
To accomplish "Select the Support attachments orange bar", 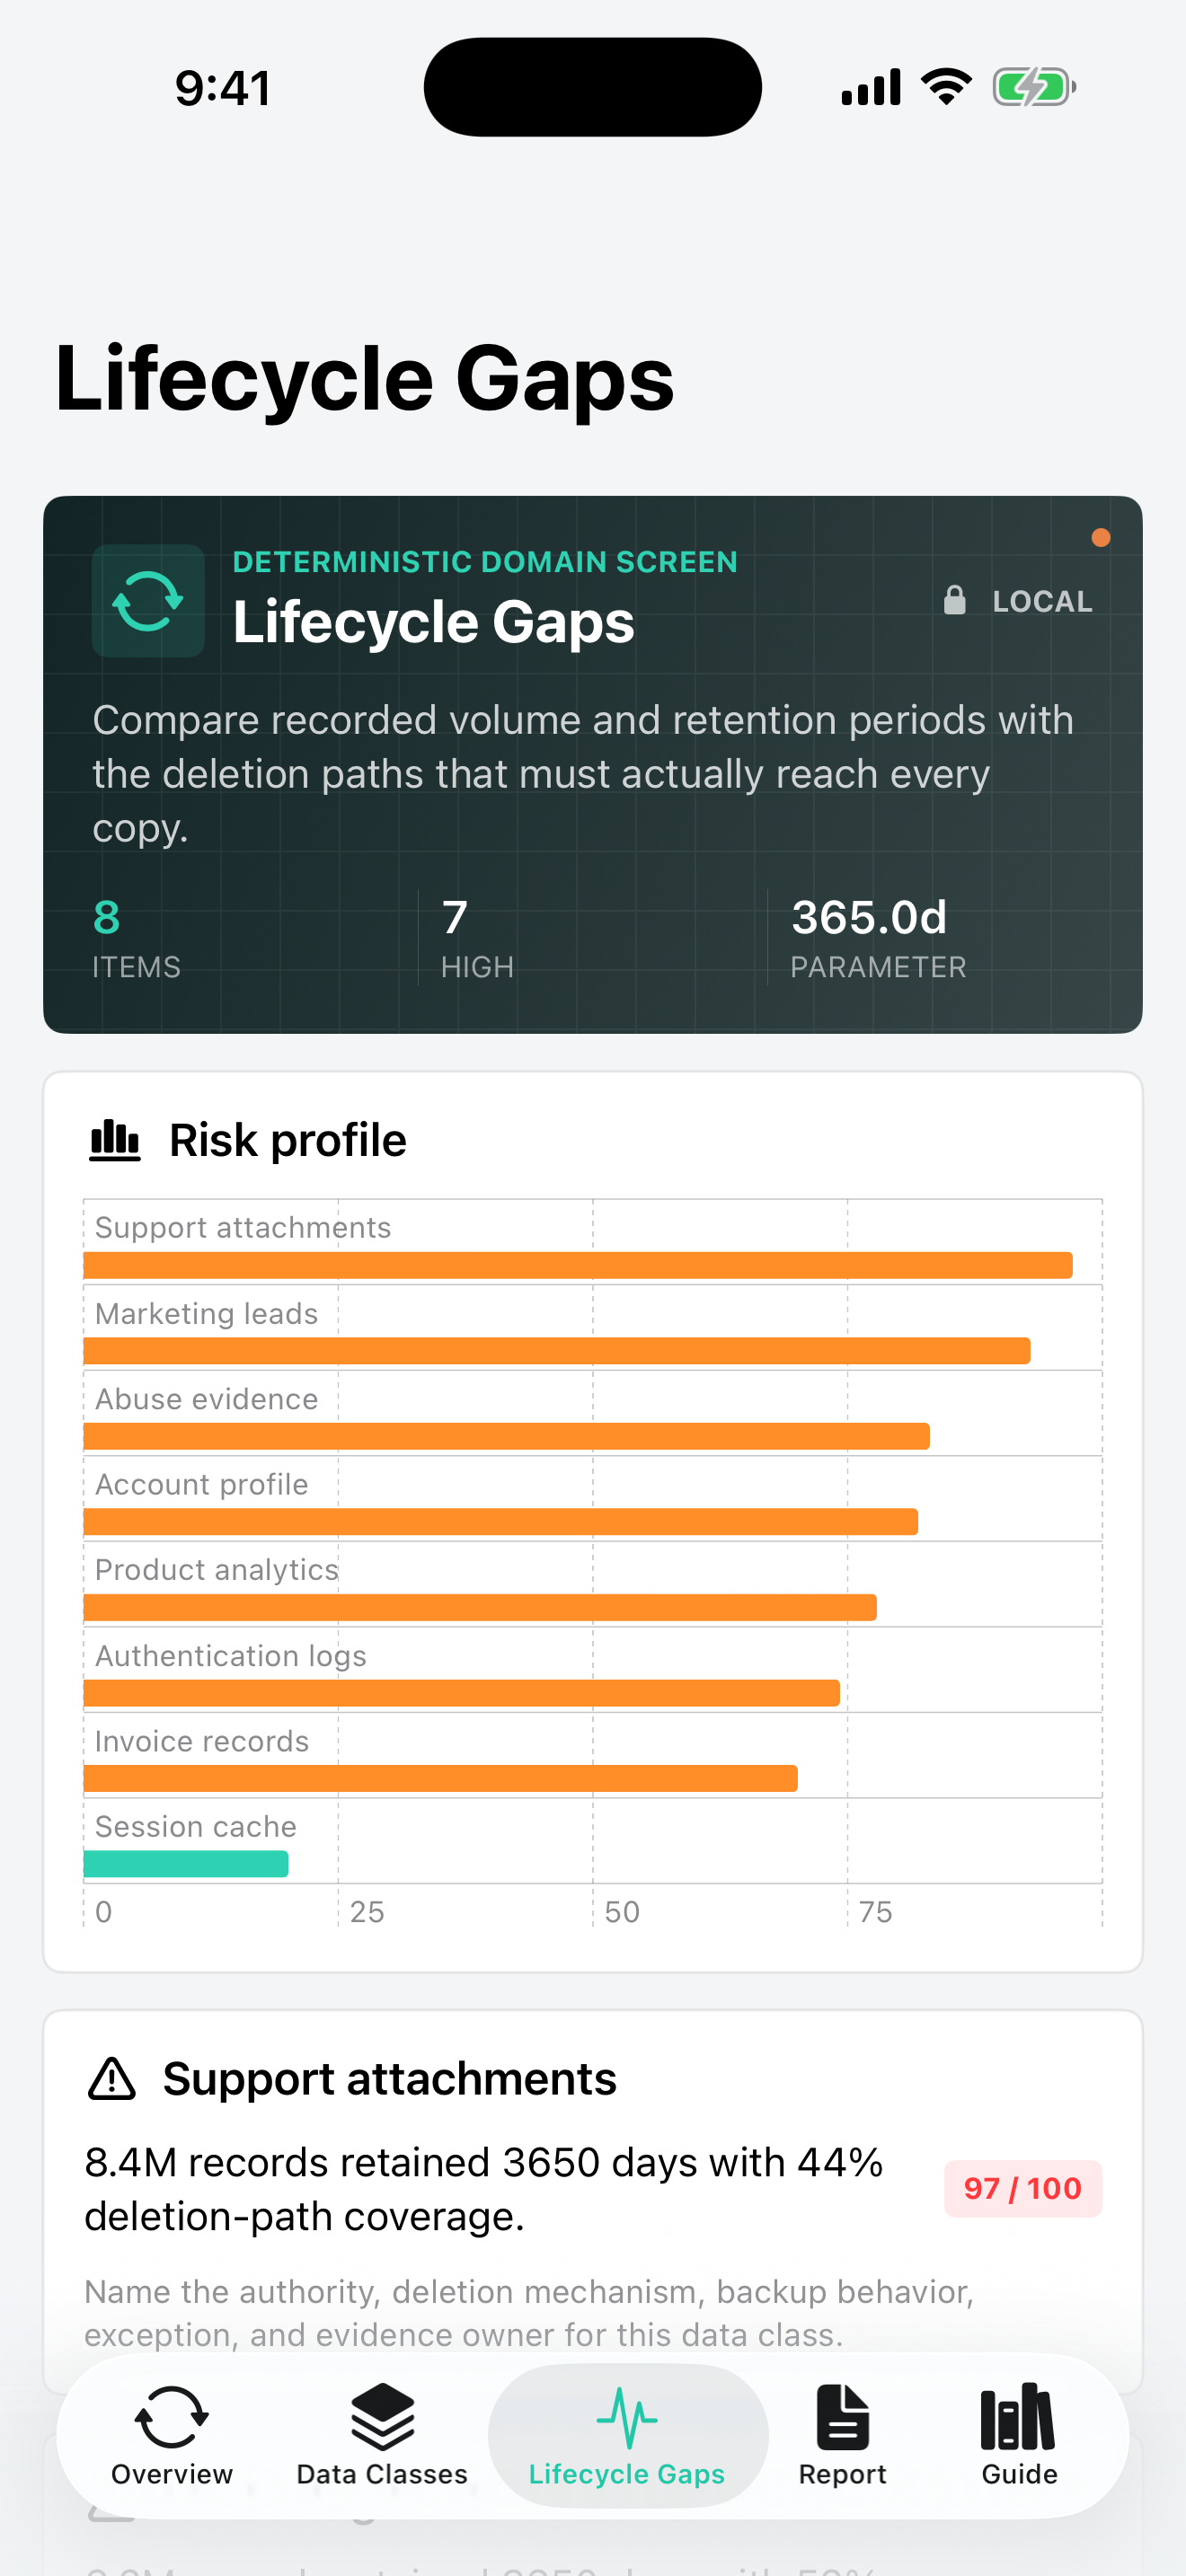I will coord(578,1265).
